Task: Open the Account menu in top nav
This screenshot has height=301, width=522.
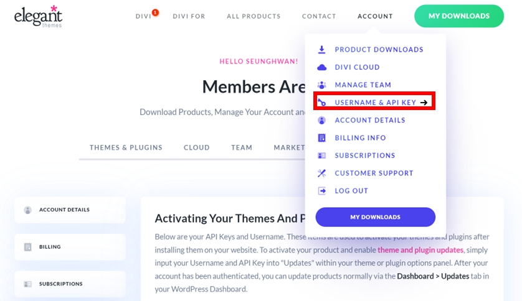Action: pyautogui.click(x=375, y=16)
